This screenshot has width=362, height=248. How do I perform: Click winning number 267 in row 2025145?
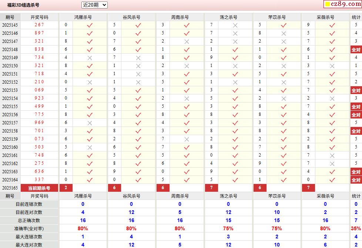39,25
